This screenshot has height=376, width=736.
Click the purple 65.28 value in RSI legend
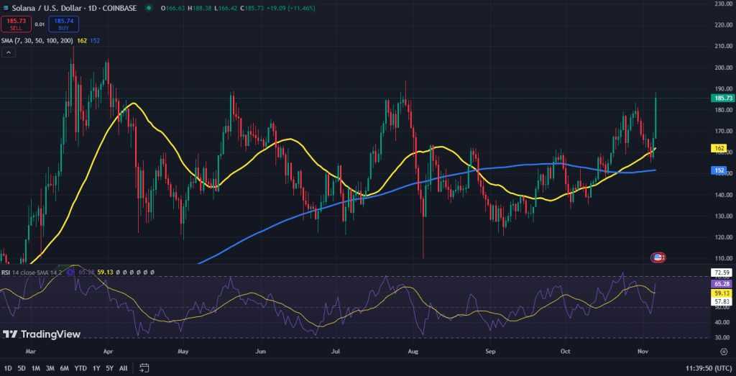click(x=86, y=272)
